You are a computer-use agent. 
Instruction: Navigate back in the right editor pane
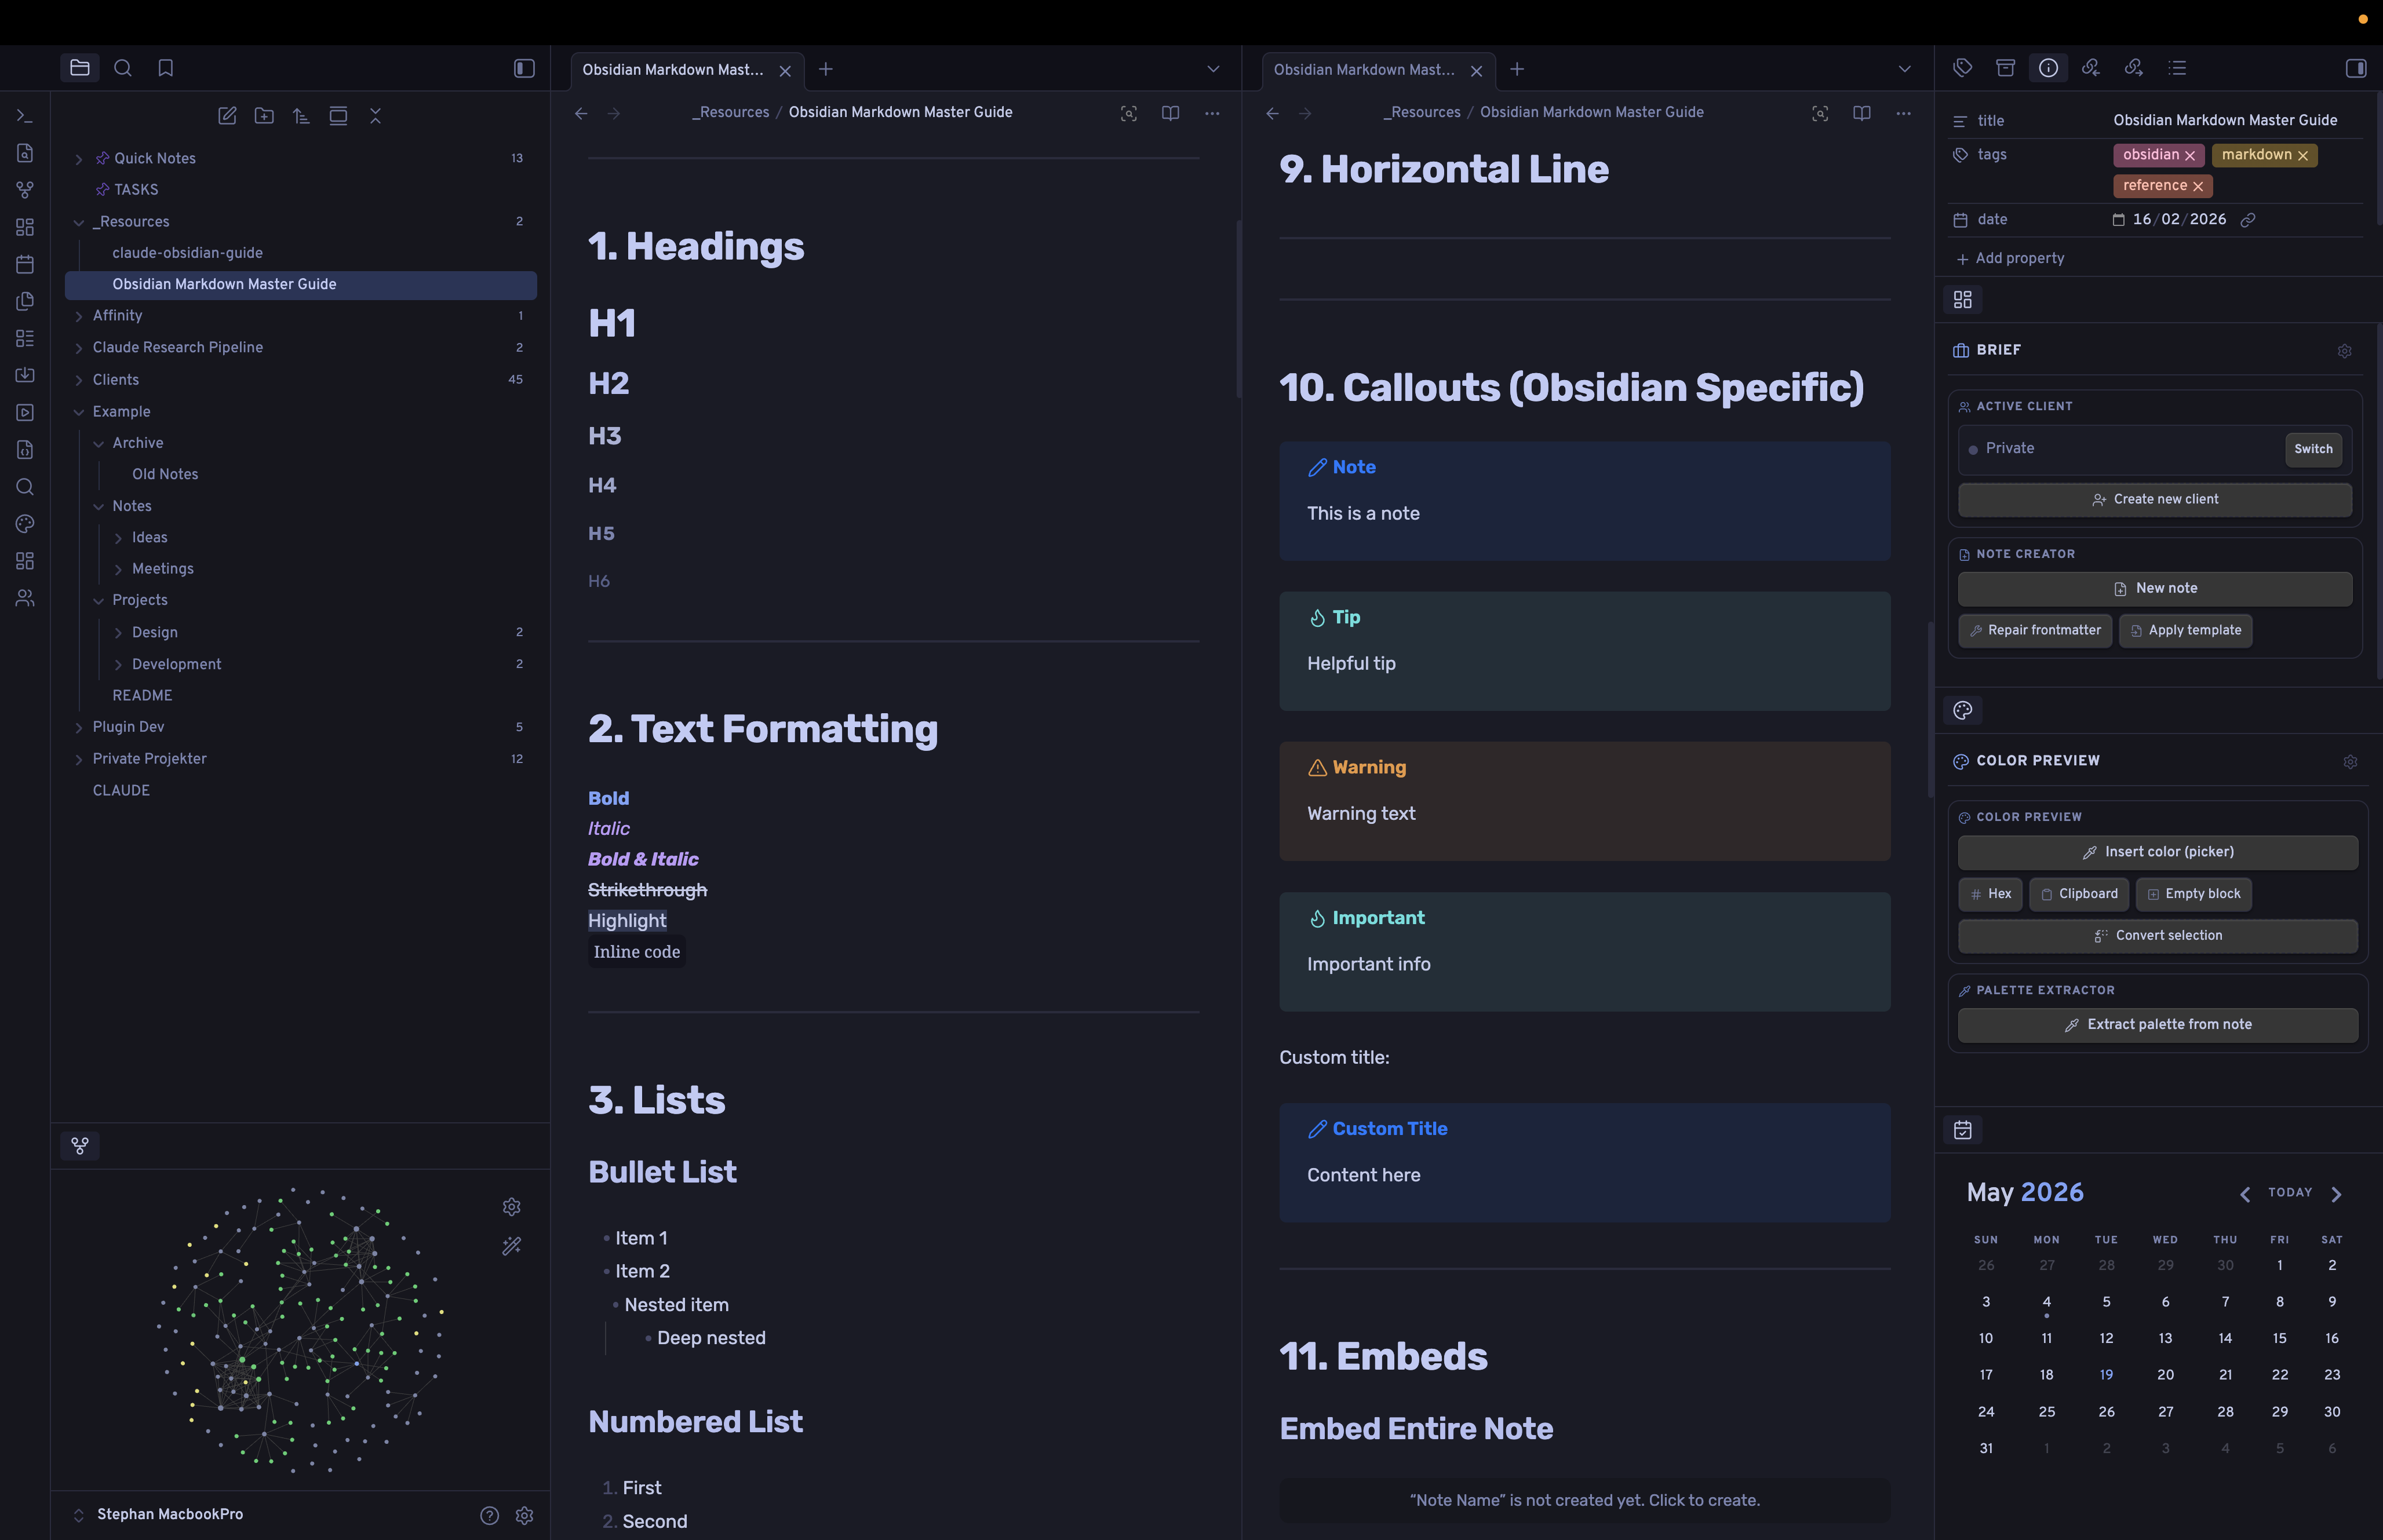click(1272, 113)
